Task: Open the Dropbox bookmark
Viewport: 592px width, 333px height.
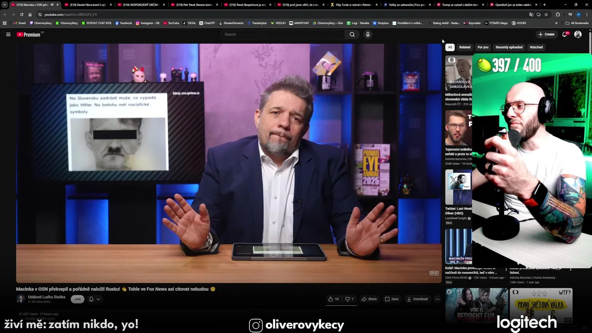Action: click(x=381, y=23)
